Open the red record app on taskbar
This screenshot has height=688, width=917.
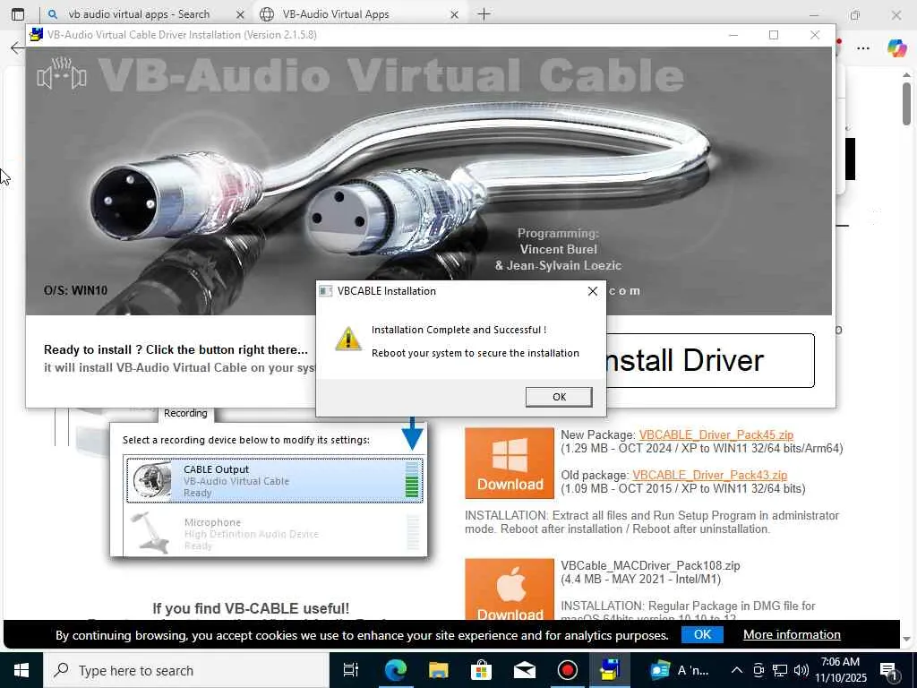[567, 670]
